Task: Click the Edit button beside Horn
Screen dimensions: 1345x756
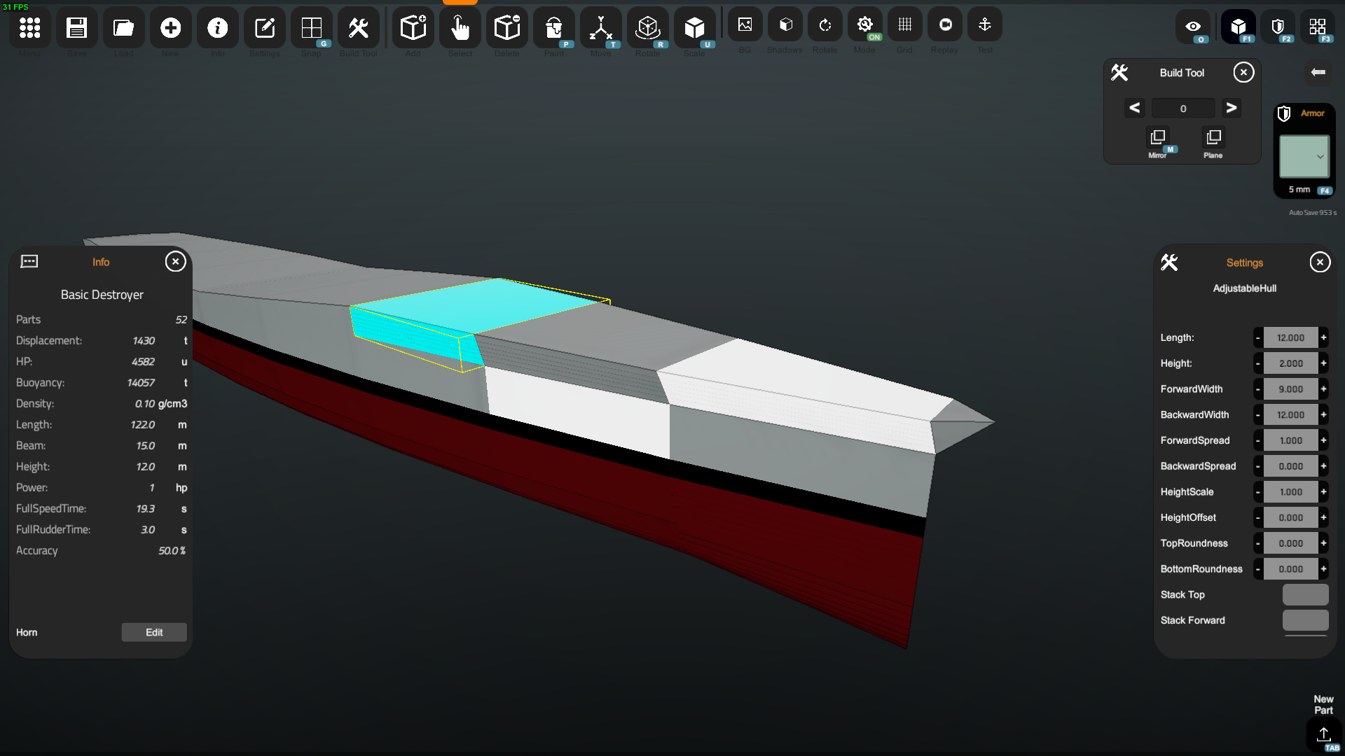Action: (154, 632)
